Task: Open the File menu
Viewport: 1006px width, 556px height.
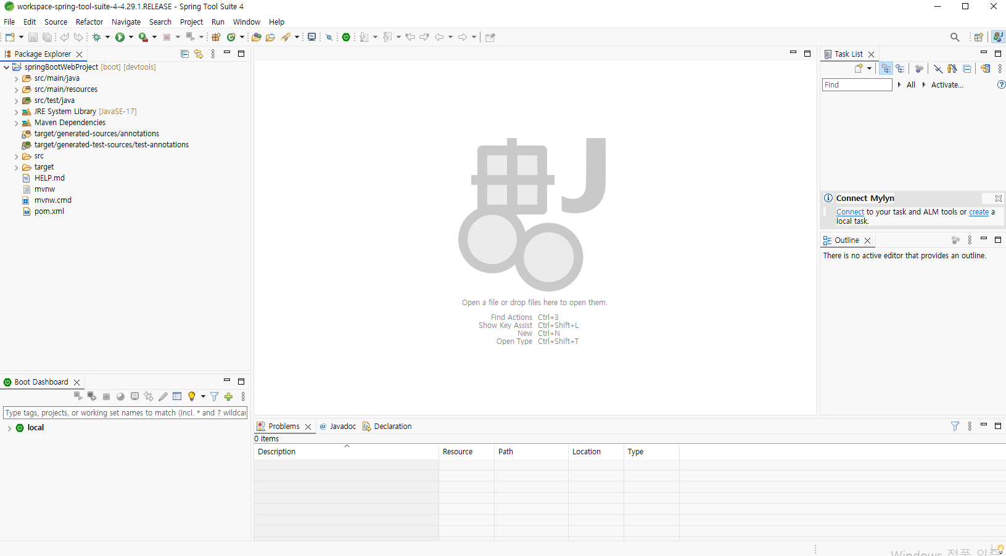Action: (x=9, y=22)
